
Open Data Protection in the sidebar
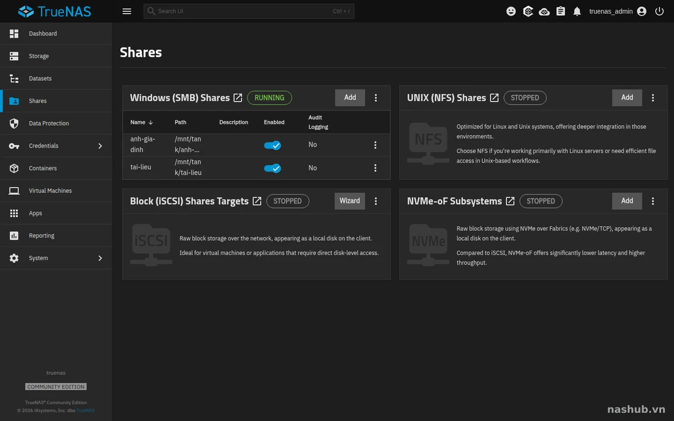click(56, 124)
